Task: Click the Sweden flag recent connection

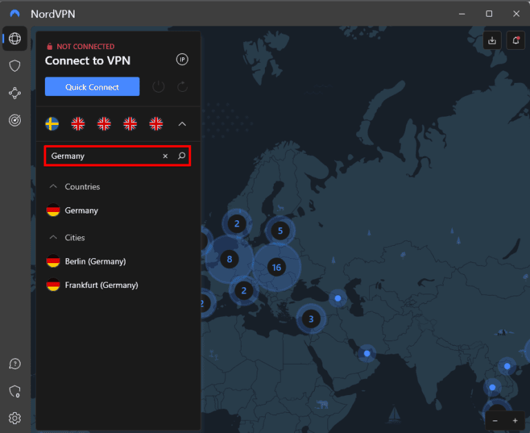Action: tap(52, 124)
